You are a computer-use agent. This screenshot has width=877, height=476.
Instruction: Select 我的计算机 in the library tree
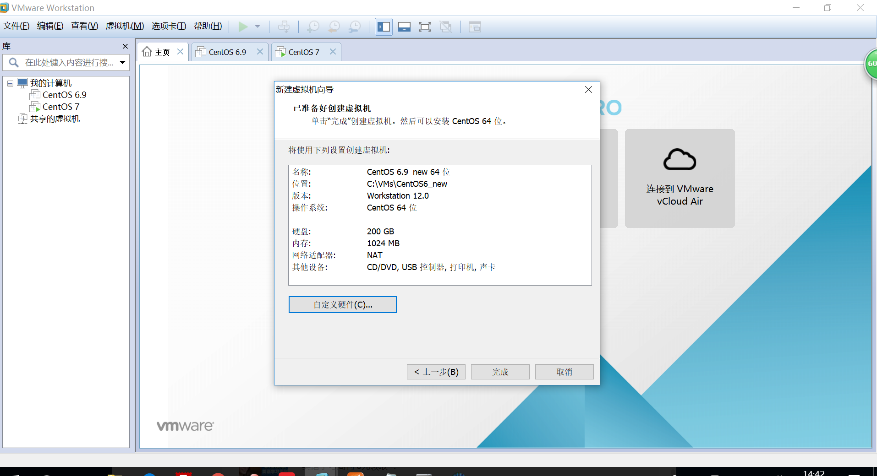point(51,83)
